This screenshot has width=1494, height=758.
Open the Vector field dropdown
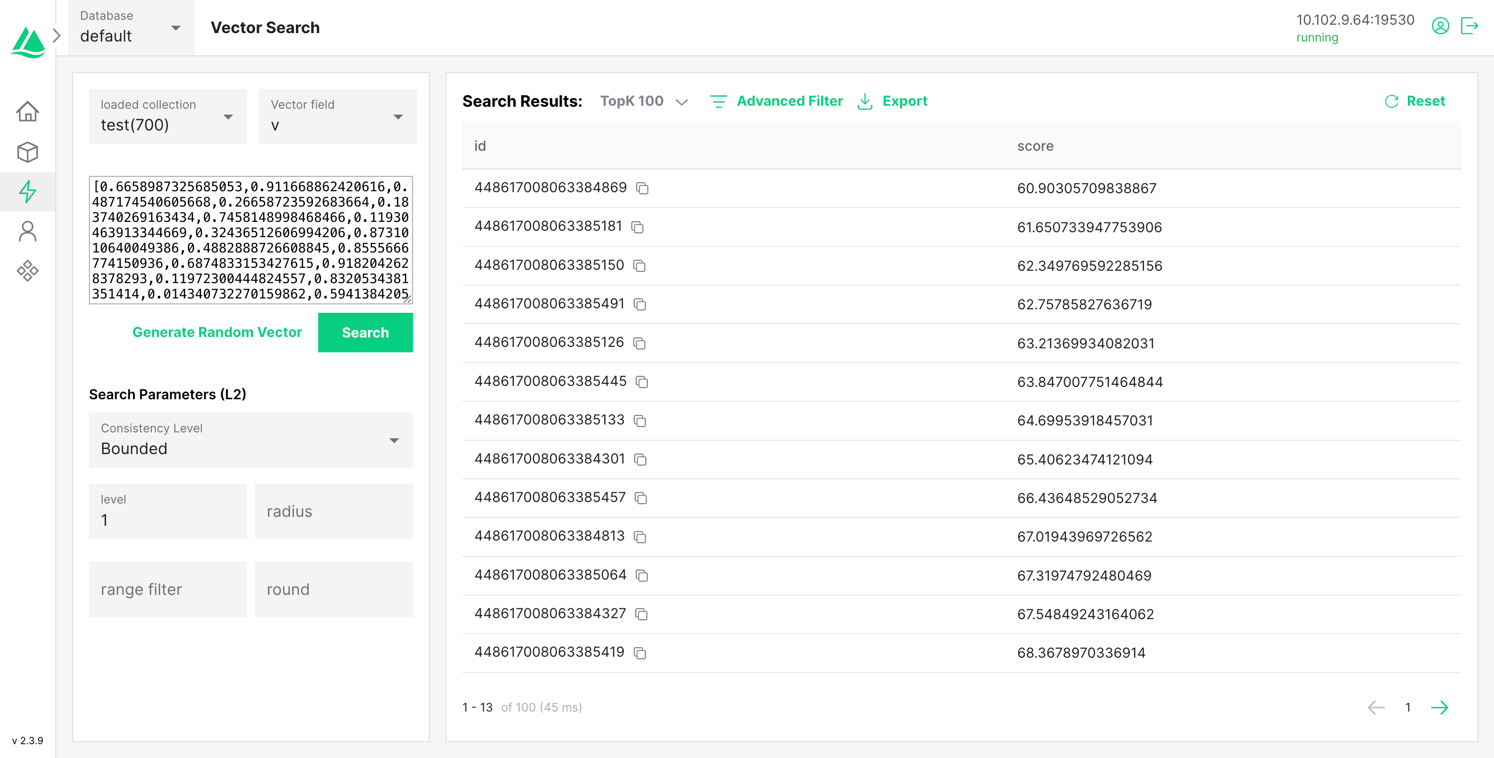pyautogui.click(x=337, y=117)
